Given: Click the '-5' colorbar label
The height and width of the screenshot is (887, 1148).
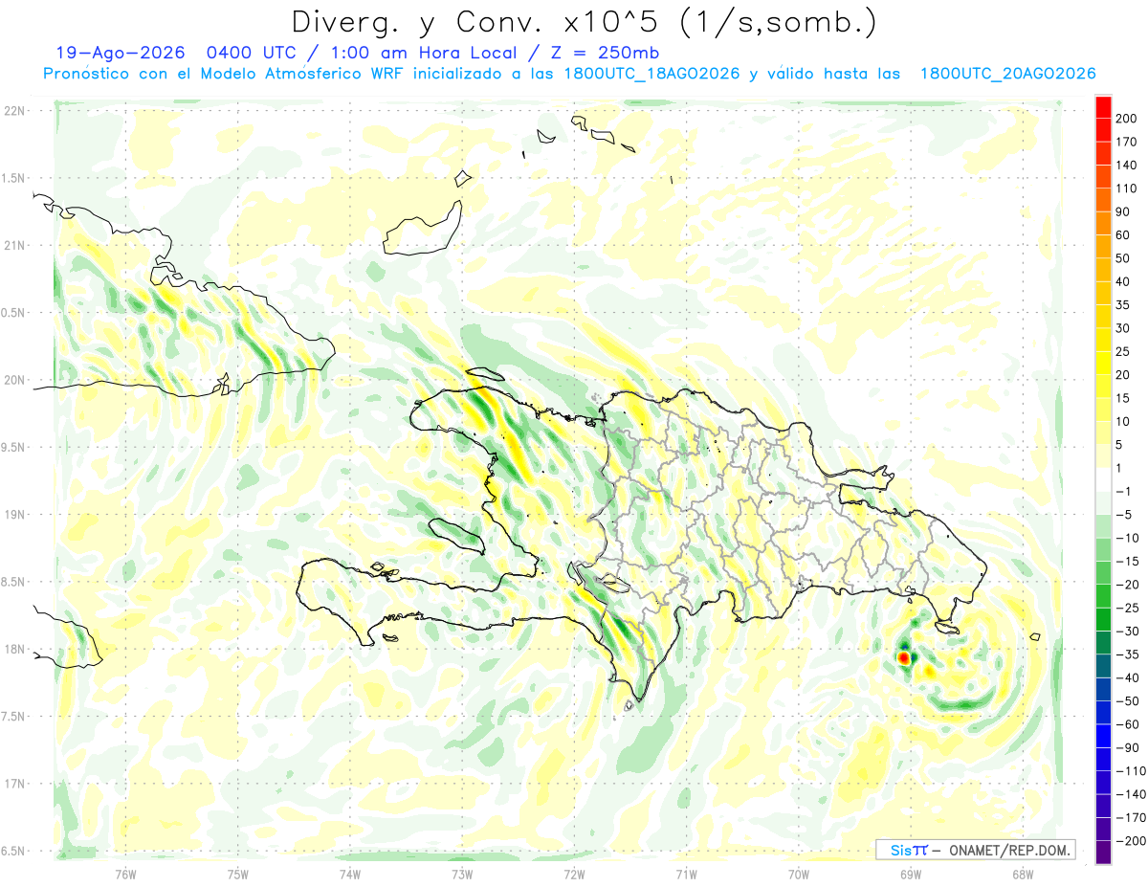Looking at the screenshot, I should (1123, 515).
